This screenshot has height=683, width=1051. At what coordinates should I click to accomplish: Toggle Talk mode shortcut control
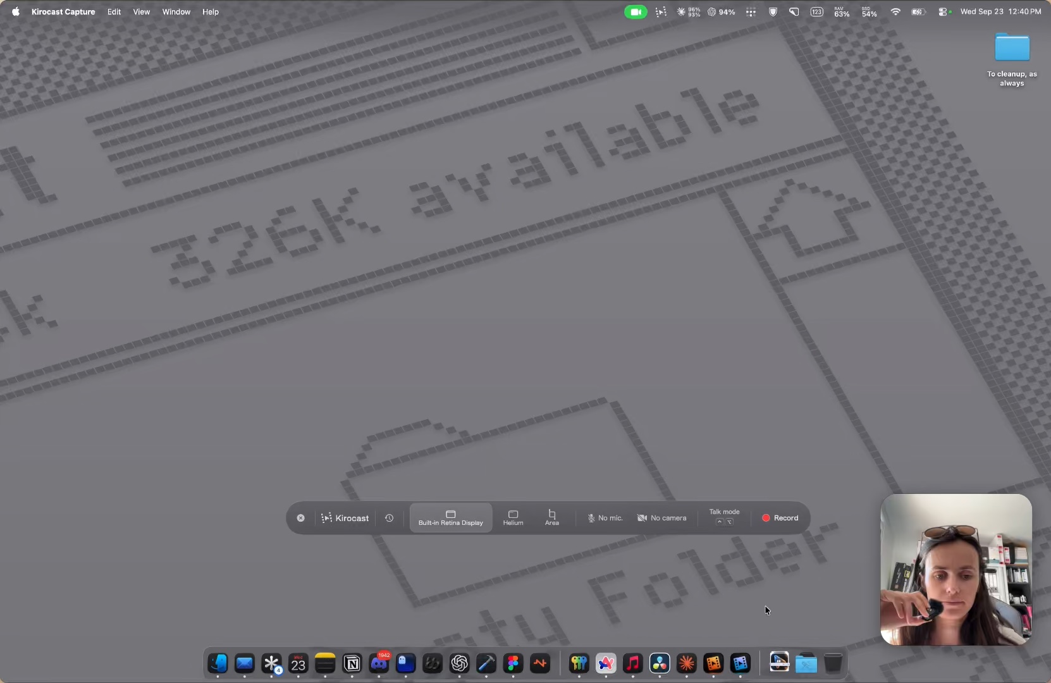(x=725, y=517)
